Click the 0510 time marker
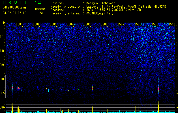The width and height of the screenshot is (178, 113). 172,24
